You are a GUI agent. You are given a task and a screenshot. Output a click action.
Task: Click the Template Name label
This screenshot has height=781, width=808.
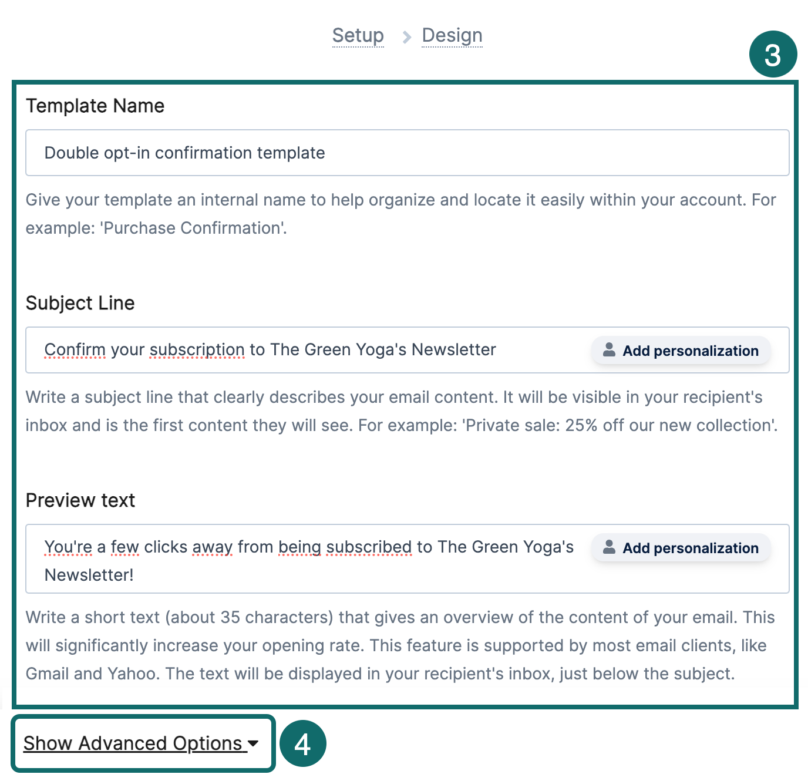coord(95,106)
